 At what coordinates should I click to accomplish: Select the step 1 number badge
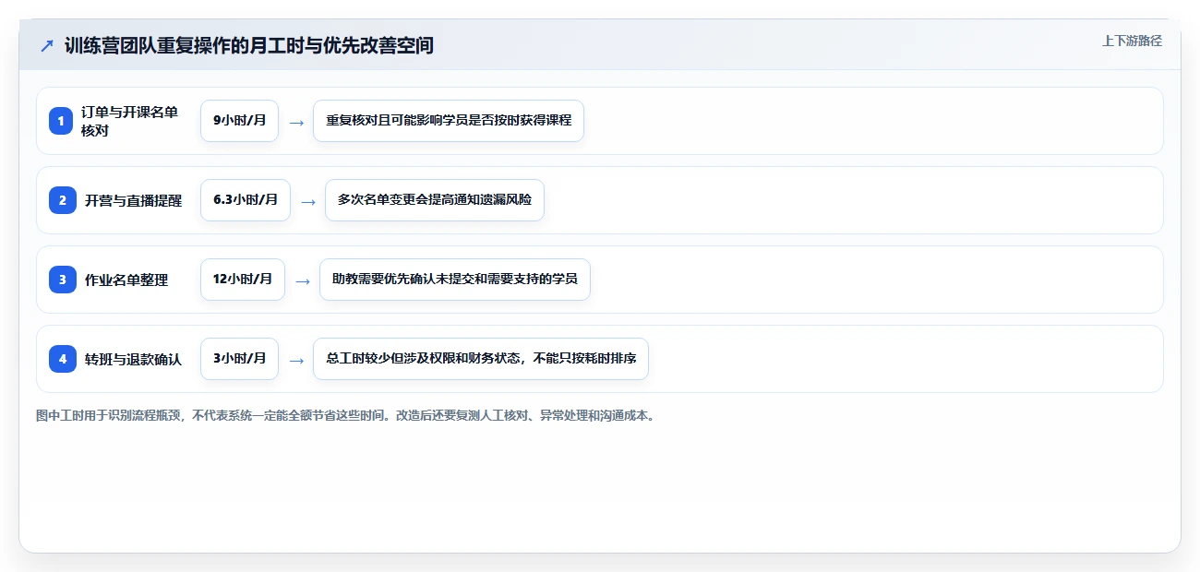click(x=62, y=121)
